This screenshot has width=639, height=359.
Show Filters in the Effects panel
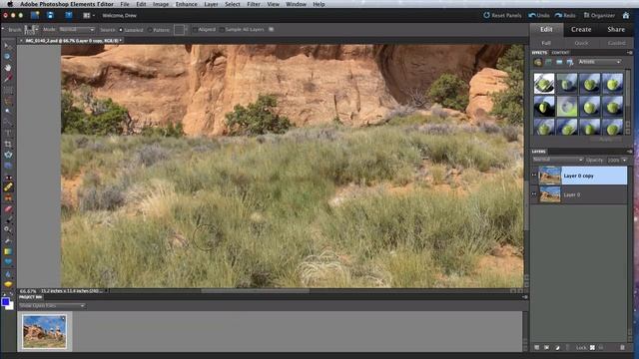pos(538,62)
